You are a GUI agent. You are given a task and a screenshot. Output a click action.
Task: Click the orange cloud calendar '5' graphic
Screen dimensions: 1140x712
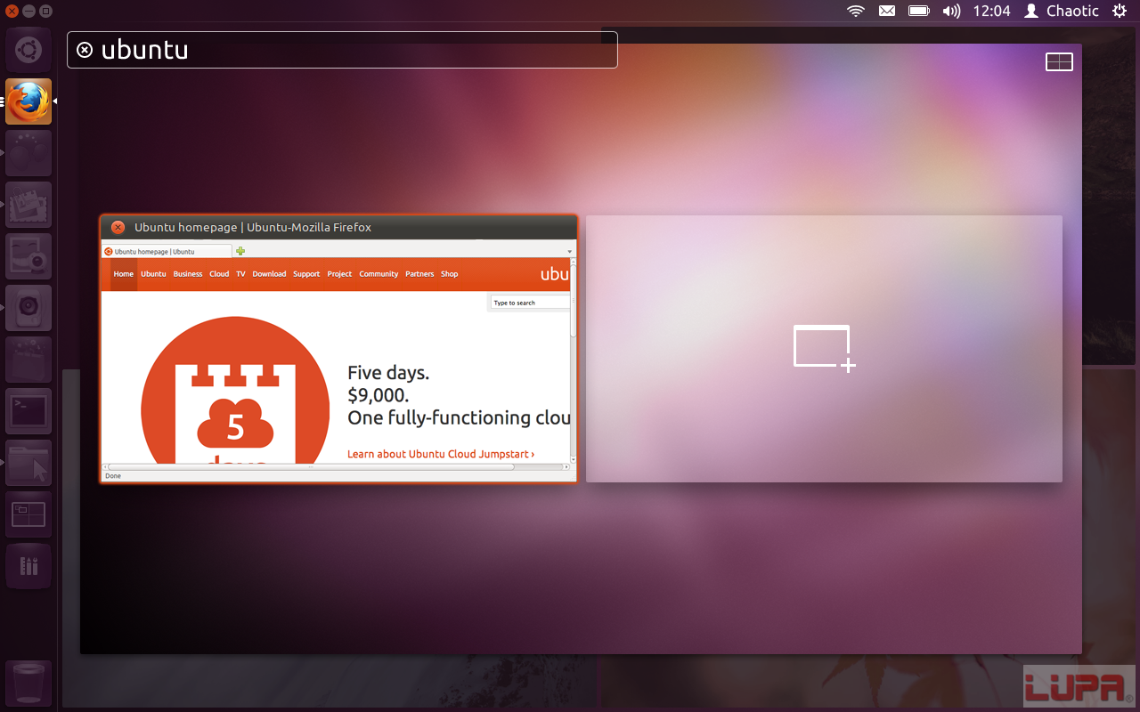click(235, 390)
